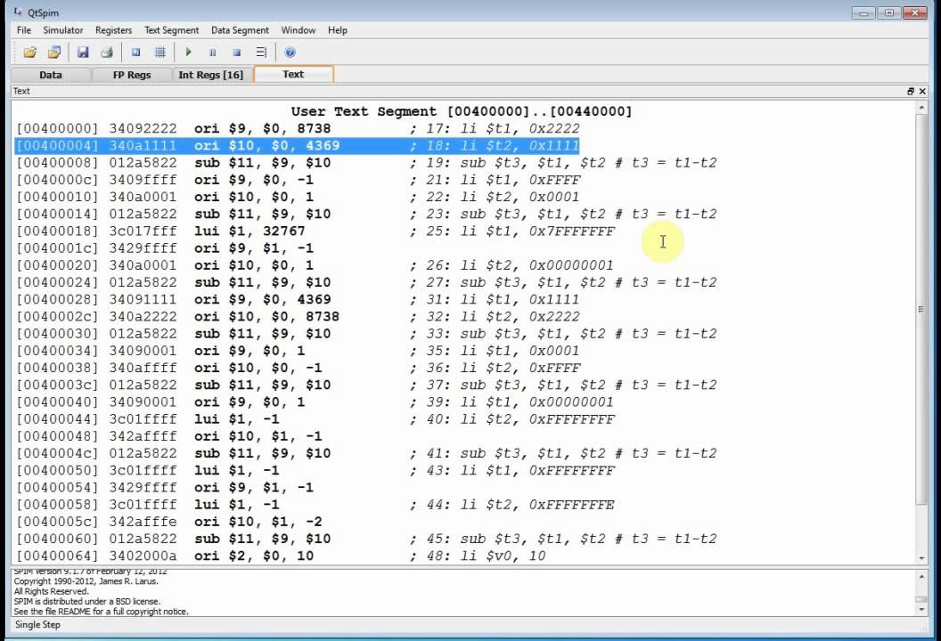Click the 'SPIM is distributed under a BSD license.' line
Image resolution: width=941 pixels, height=641 pixels.
coord(86,602)
